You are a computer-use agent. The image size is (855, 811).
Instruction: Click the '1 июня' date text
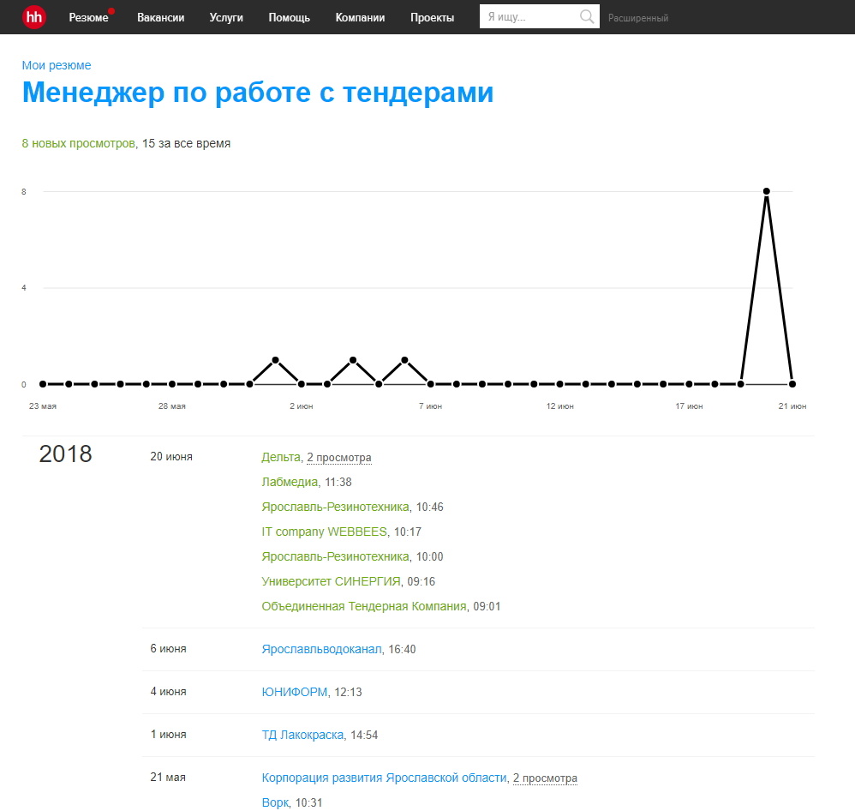pos(169,735)
